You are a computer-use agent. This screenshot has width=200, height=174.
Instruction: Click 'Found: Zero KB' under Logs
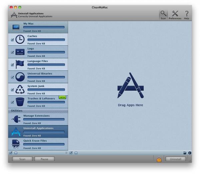click(x=36, y=56)
